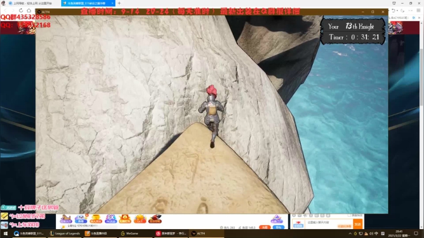
Task: Show hidden system tray icons
Action: pos(350,233)
